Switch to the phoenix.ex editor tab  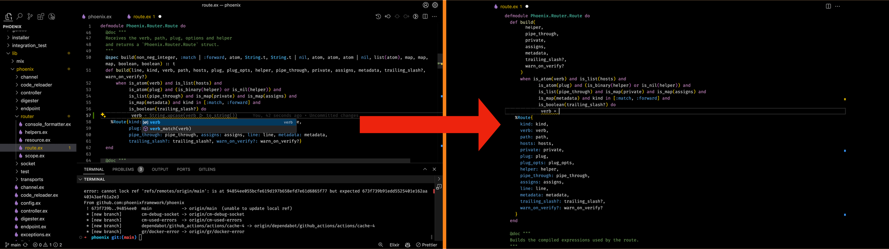(99, 17)
